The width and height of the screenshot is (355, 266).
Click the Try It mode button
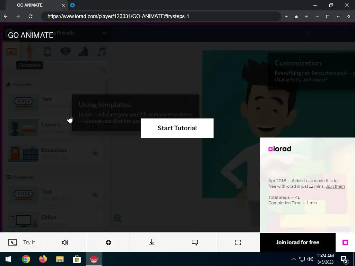[x=22, y=242]
